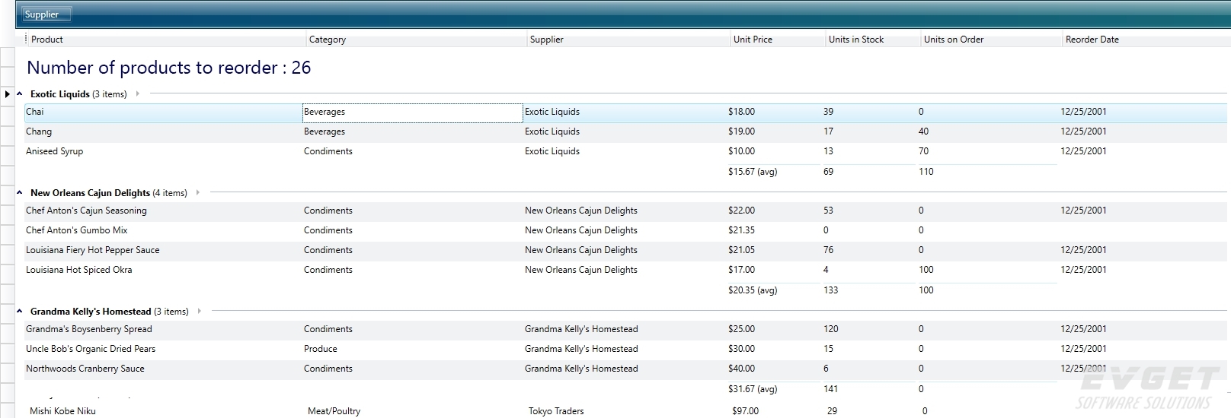1231x418 pixels.
Task: Select Louisiana Hot Spiced Okra
Action: pos(79,271)
